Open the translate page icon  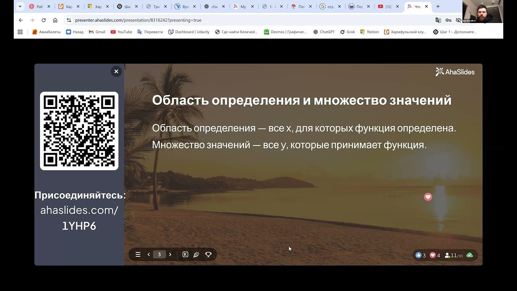pos(438,20)
